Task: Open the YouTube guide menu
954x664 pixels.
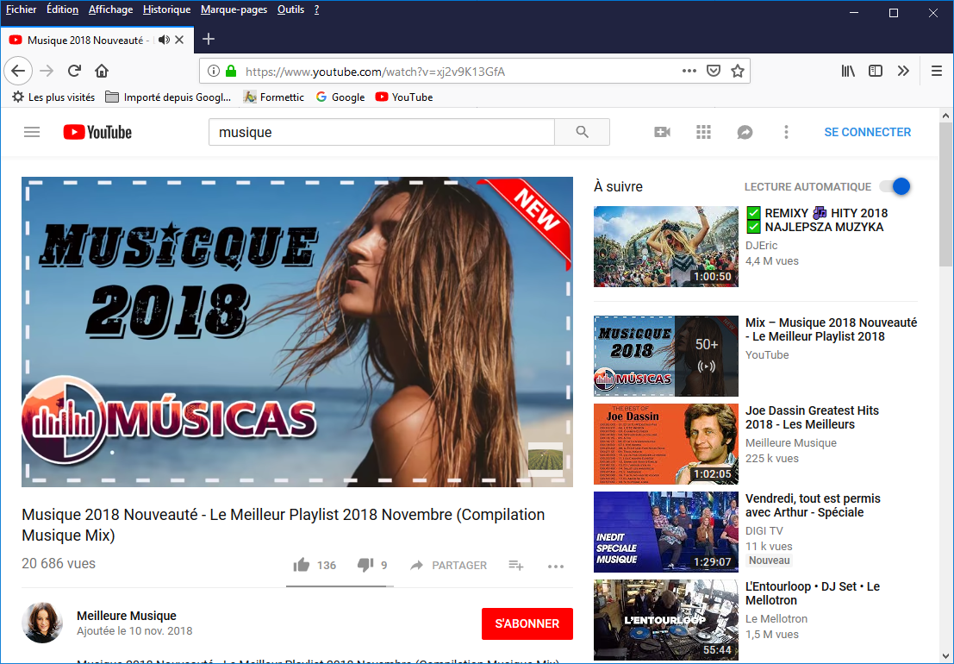Action: (32, 132)
